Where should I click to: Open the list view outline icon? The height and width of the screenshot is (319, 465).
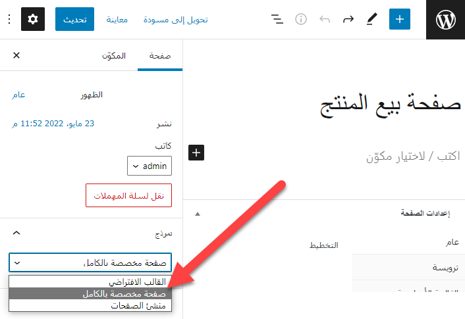click(x=277, y=20)
